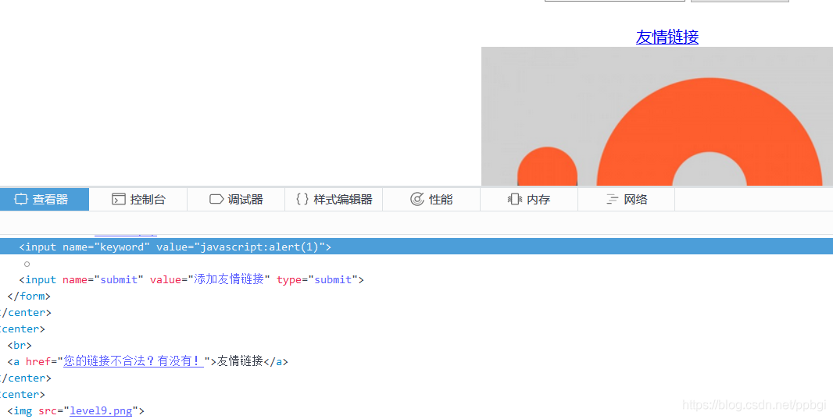833x419 pixels.
Task: Open the 调试器 debugger tab
Action: (x=236, y=200)
